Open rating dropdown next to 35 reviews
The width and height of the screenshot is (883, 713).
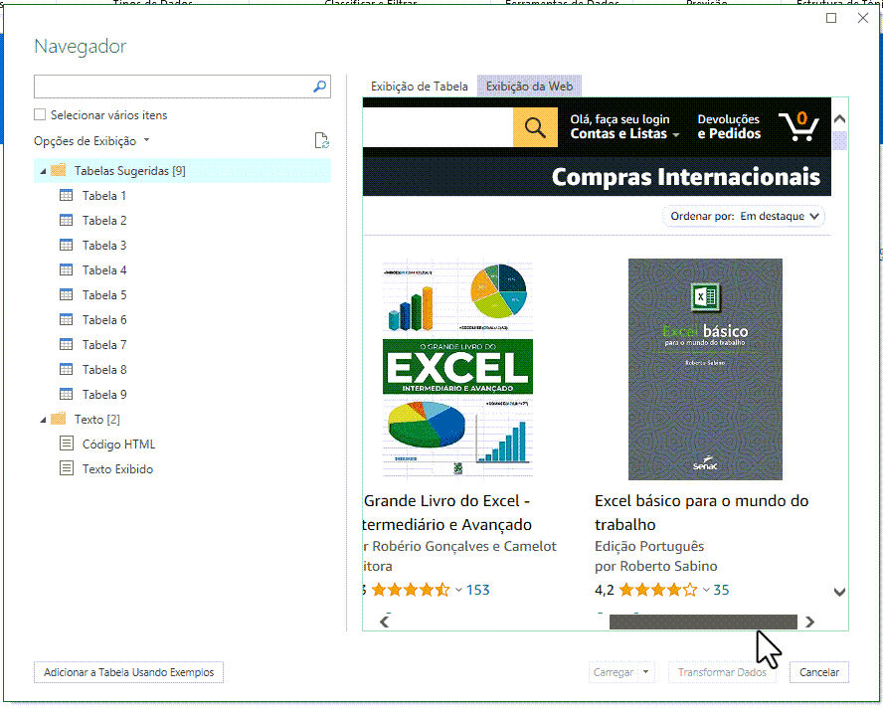click(706, 591)
